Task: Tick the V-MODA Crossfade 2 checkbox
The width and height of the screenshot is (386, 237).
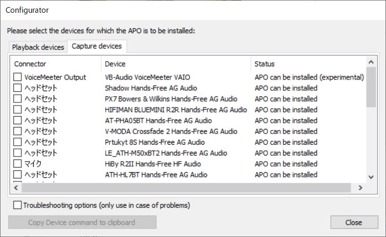Action: click(18, 131)
